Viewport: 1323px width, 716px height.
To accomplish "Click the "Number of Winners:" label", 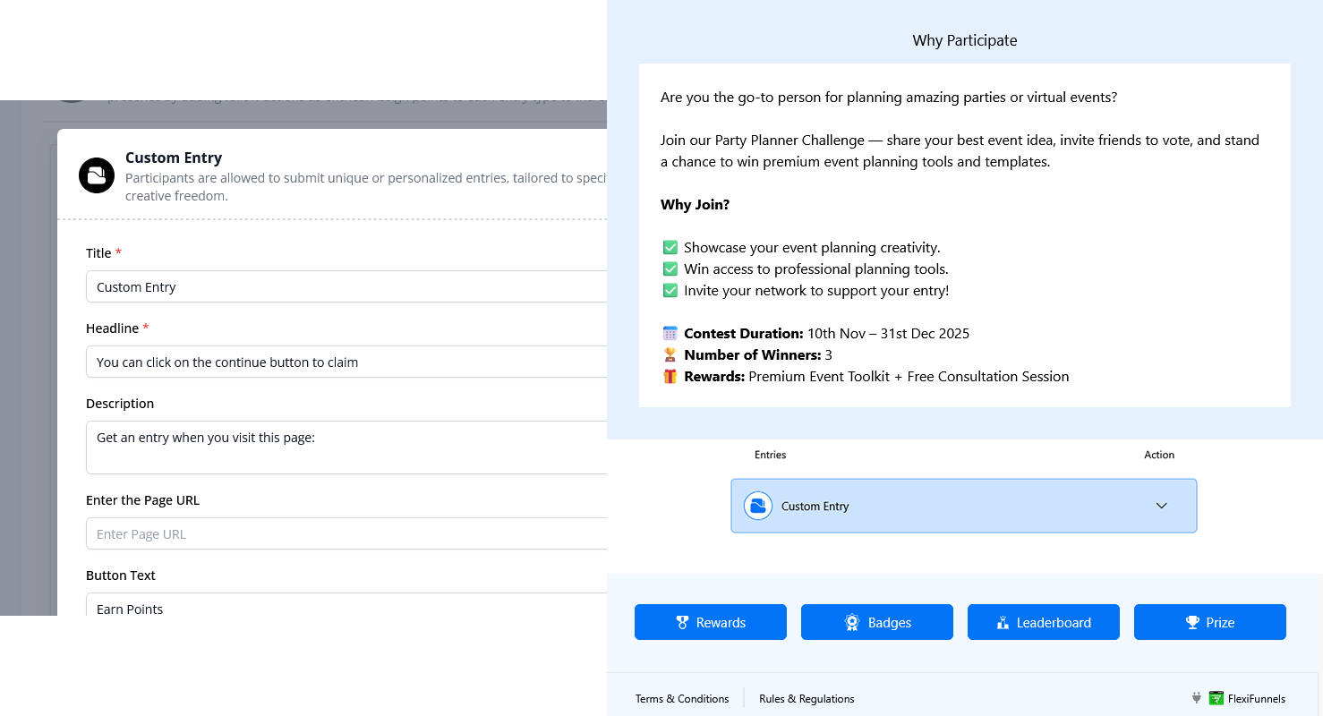I will point(753,355).
